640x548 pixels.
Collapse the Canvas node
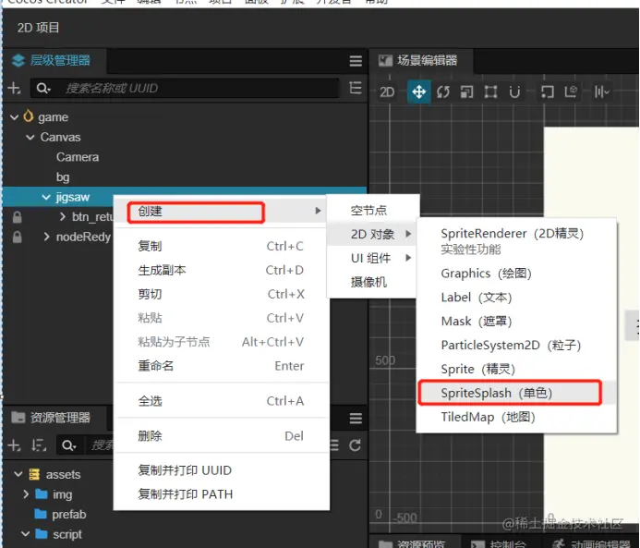coord(30,137)
